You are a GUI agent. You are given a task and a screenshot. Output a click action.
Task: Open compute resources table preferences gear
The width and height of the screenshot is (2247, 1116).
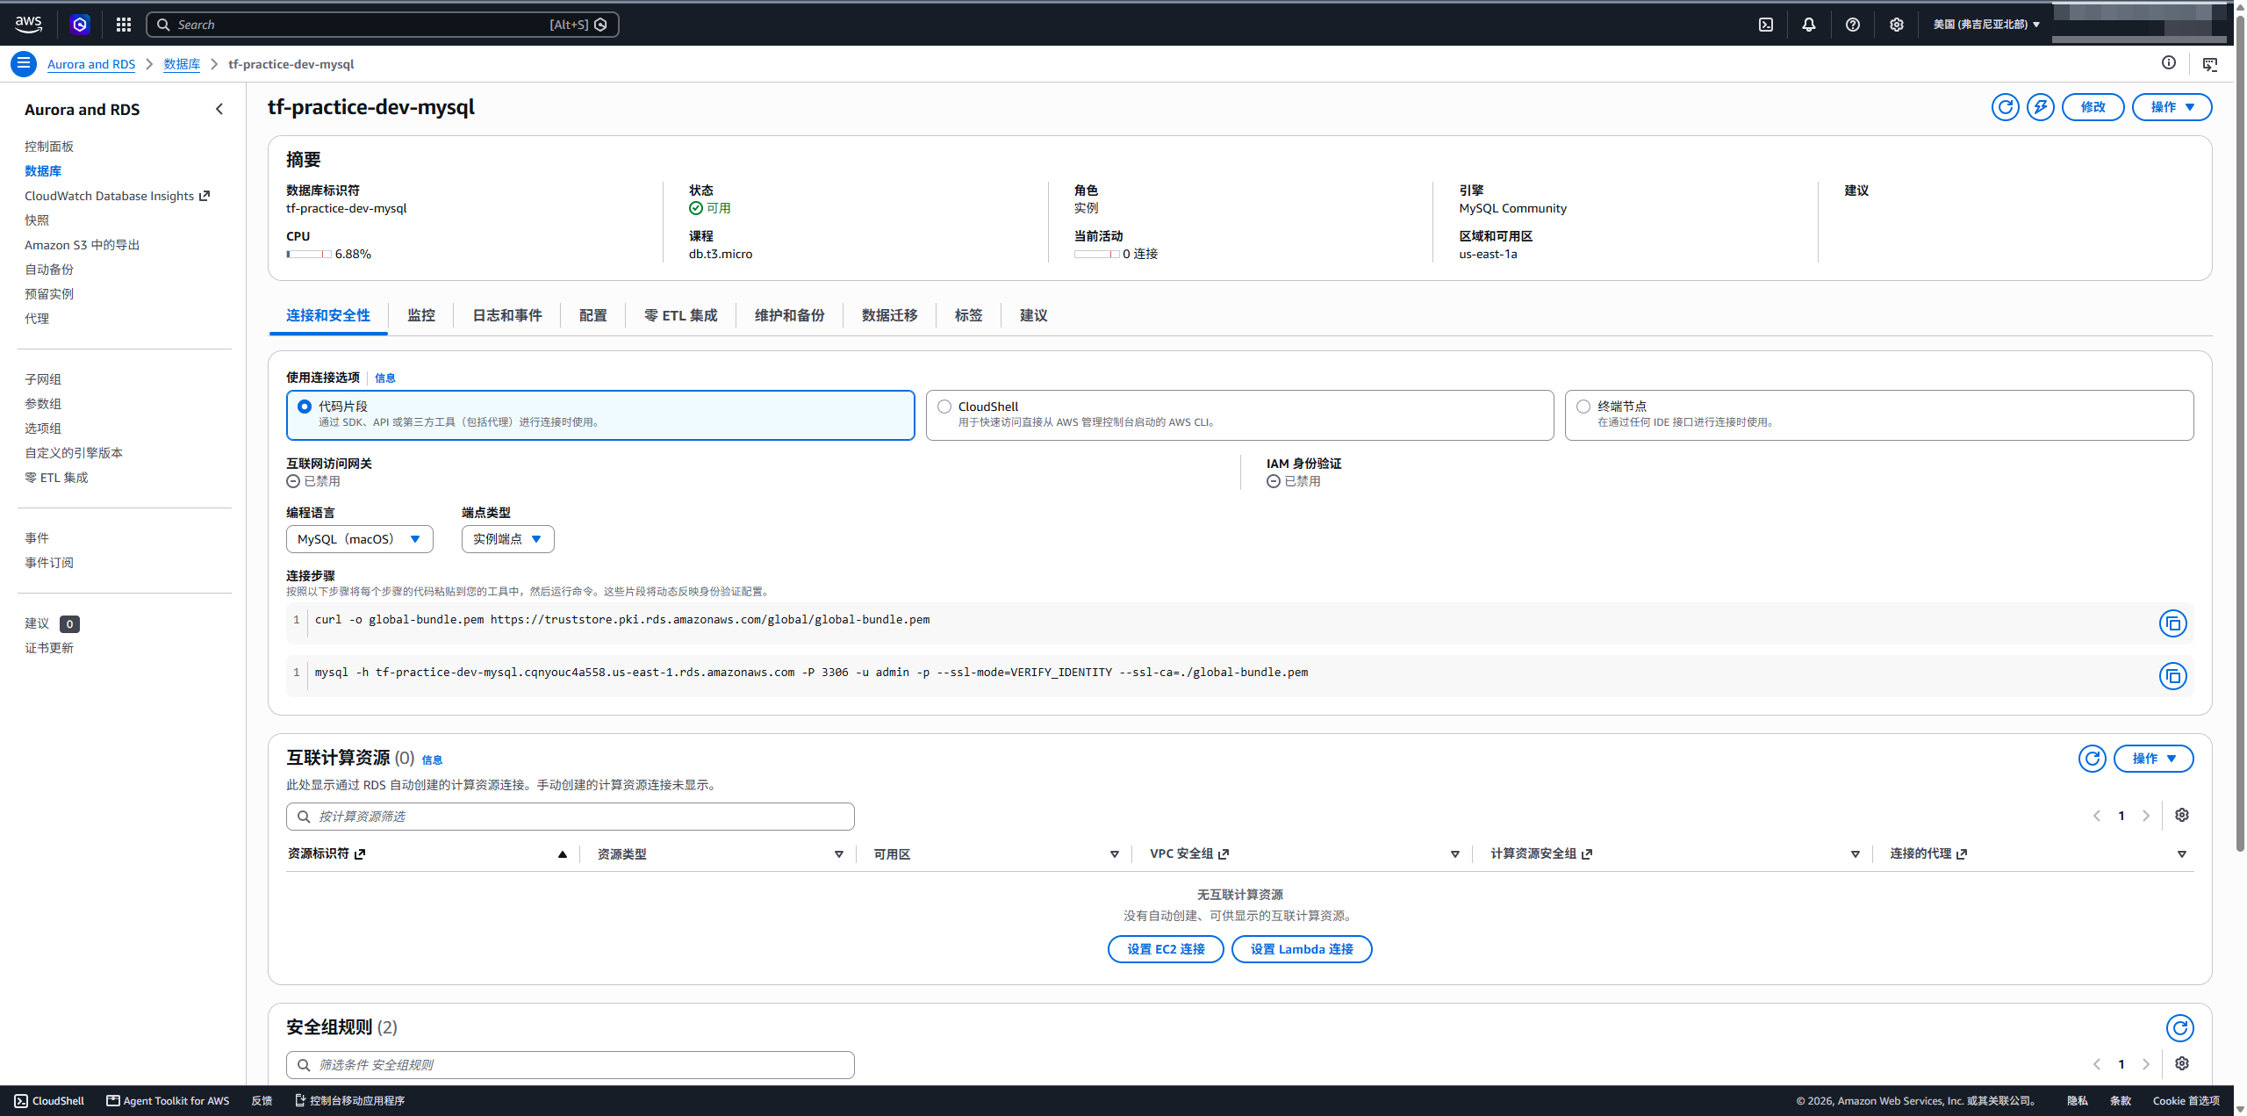[x=2182, y=816]
